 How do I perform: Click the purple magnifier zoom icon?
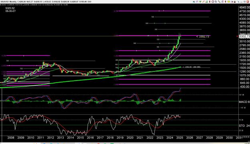[197, 2]
